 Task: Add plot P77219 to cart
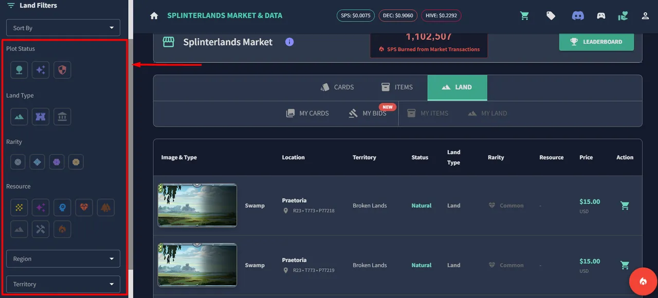[625, 265]
